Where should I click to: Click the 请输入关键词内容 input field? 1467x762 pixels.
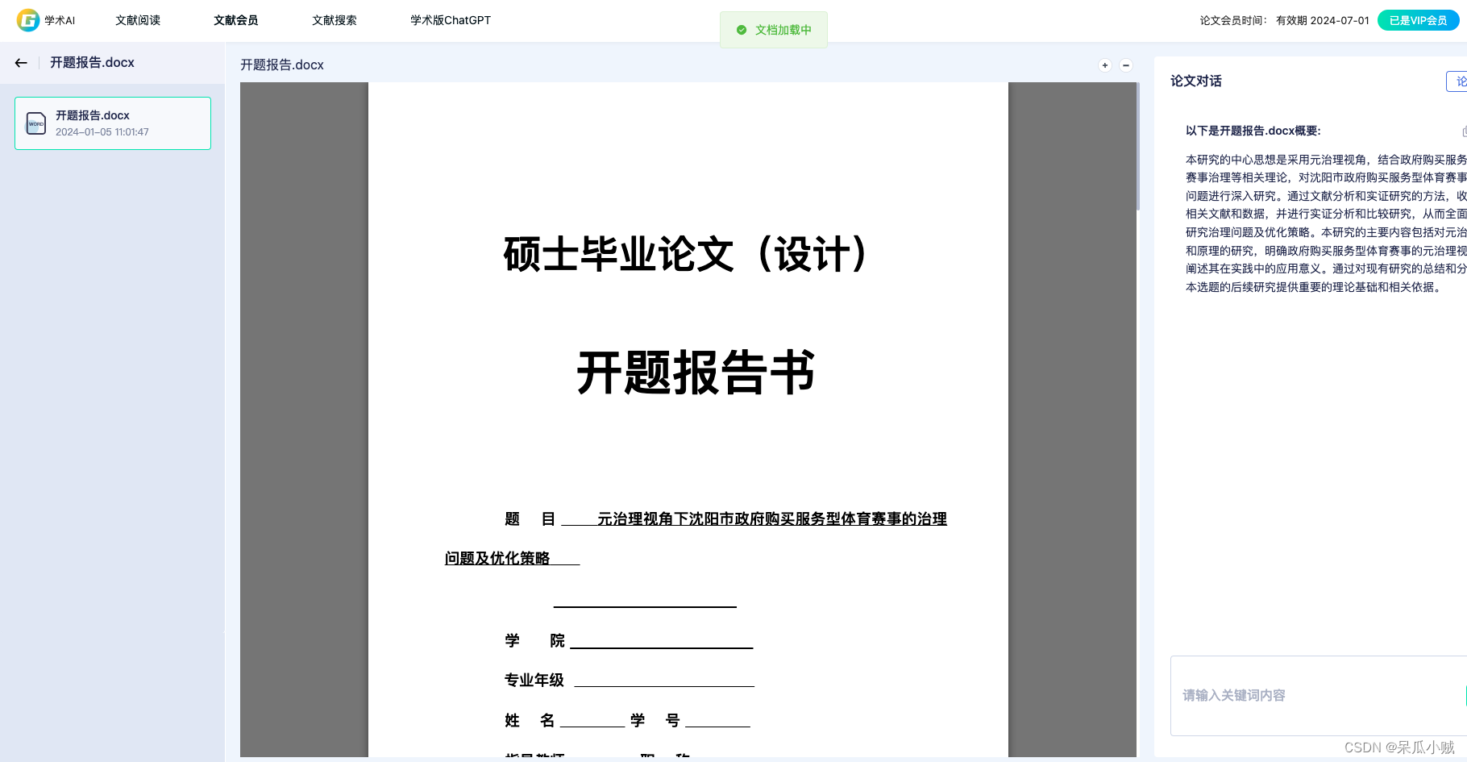[x=1319, y=695]
